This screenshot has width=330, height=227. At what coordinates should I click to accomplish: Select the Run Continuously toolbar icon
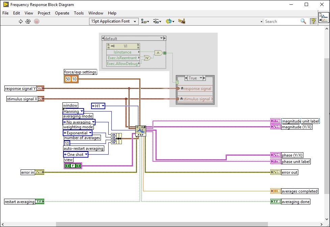coord(27,21)
